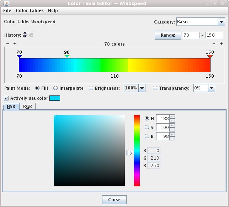Enable the Transparency paint mode
229x207 pixels.
click(155, 88)
